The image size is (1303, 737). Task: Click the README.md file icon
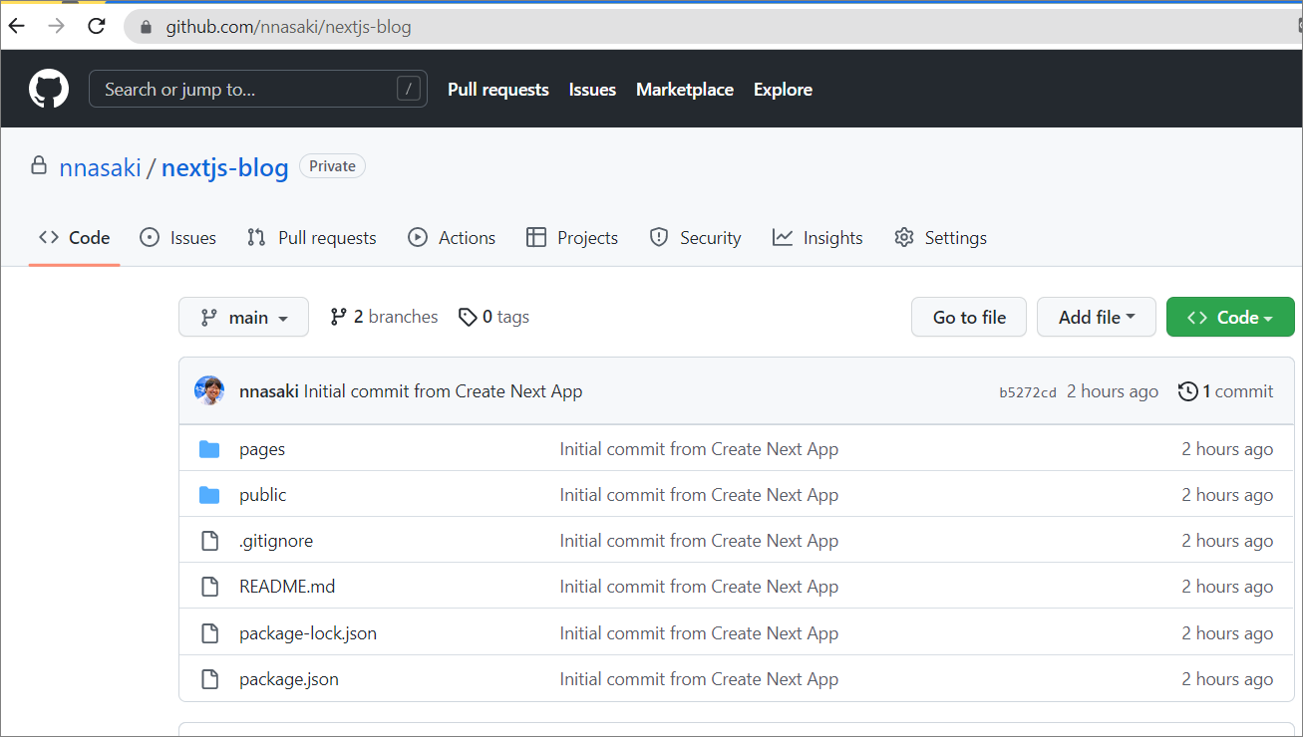209,587
